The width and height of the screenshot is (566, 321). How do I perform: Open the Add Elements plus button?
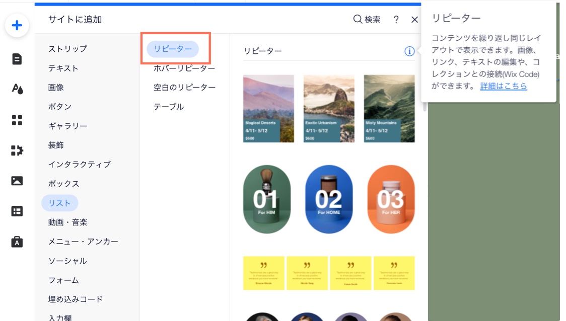pyautogui.click(x=17, y=25)
